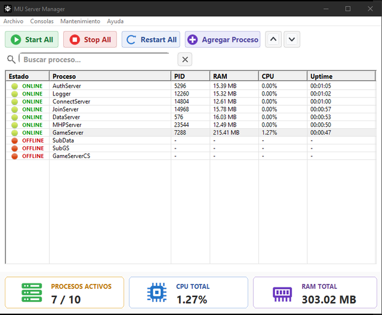Viewport: 382px width, 315px height.
Task: Open the Mantenimiento menu
Action: click(80, 21)
